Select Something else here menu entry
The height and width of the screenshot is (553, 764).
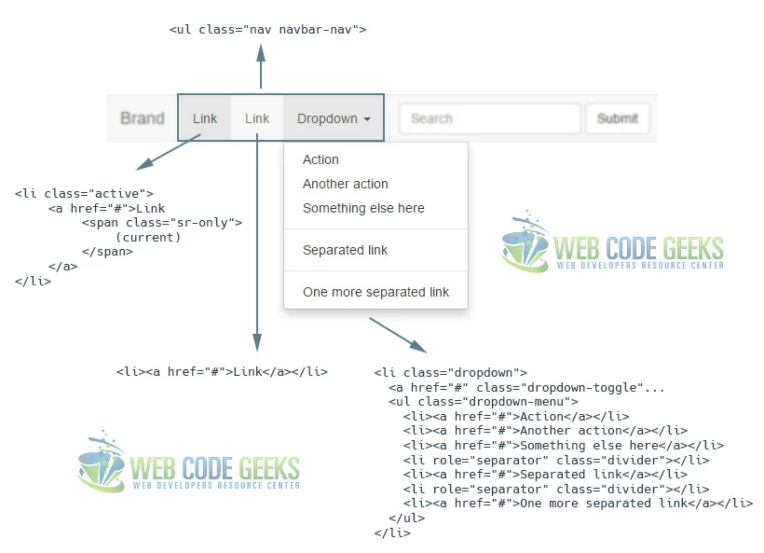pyautogui.click(x=363, y=208)
